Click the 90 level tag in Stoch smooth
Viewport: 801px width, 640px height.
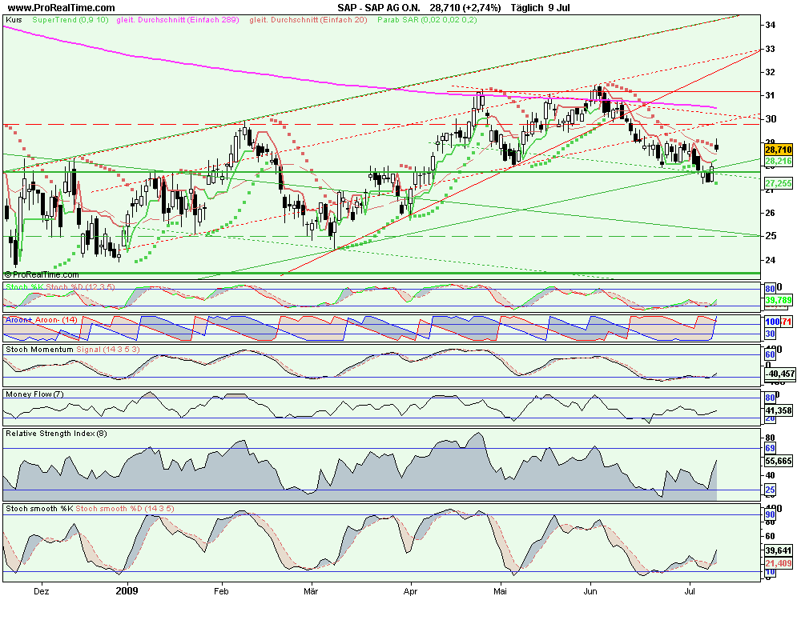click(x=771, y=515)
